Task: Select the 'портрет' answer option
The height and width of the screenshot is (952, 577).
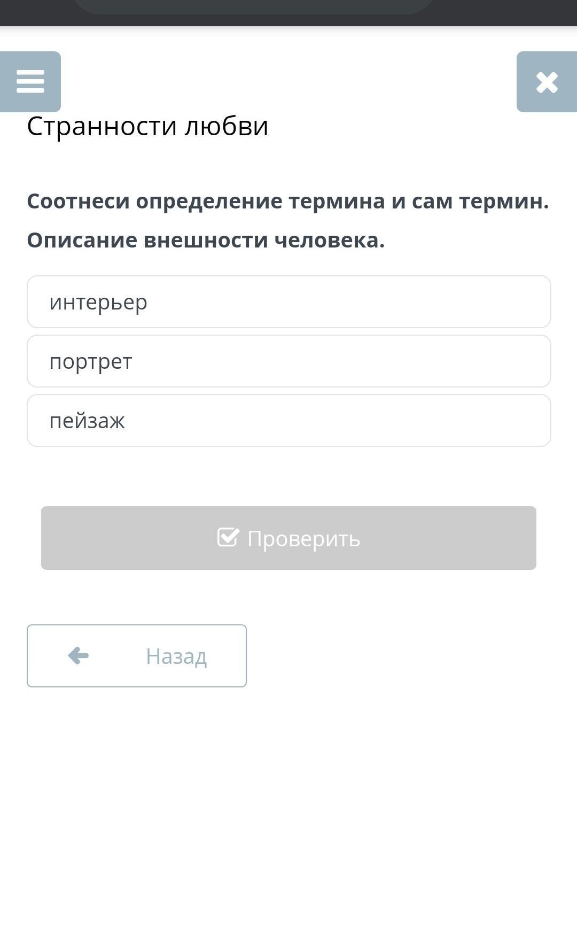Action: [288, 361]
